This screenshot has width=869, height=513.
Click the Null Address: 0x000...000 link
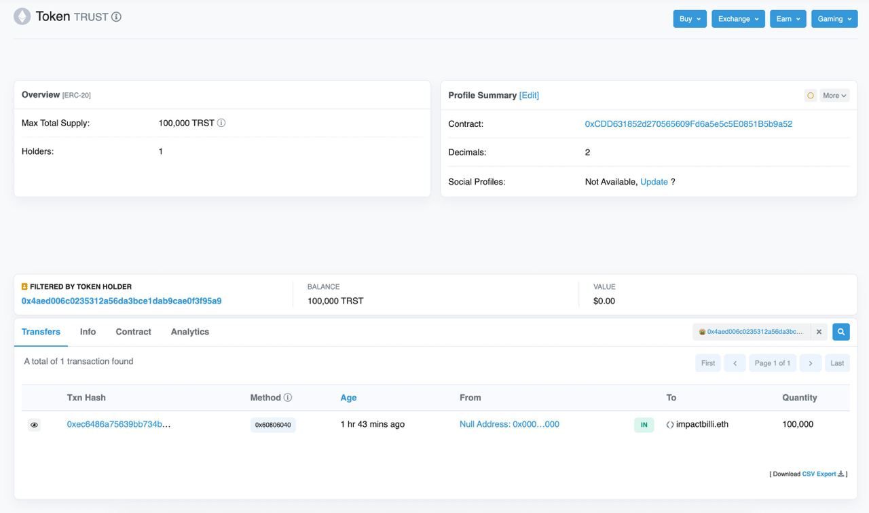[509, 424]
